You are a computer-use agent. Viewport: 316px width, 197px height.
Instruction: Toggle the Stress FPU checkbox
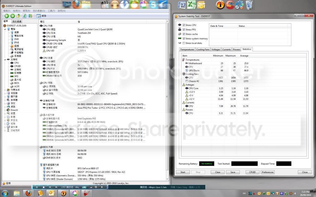(x=184, y=30)
